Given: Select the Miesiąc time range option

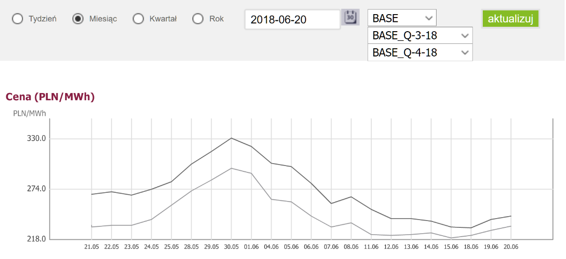Looking at the screenshot, I should point(77,19).
